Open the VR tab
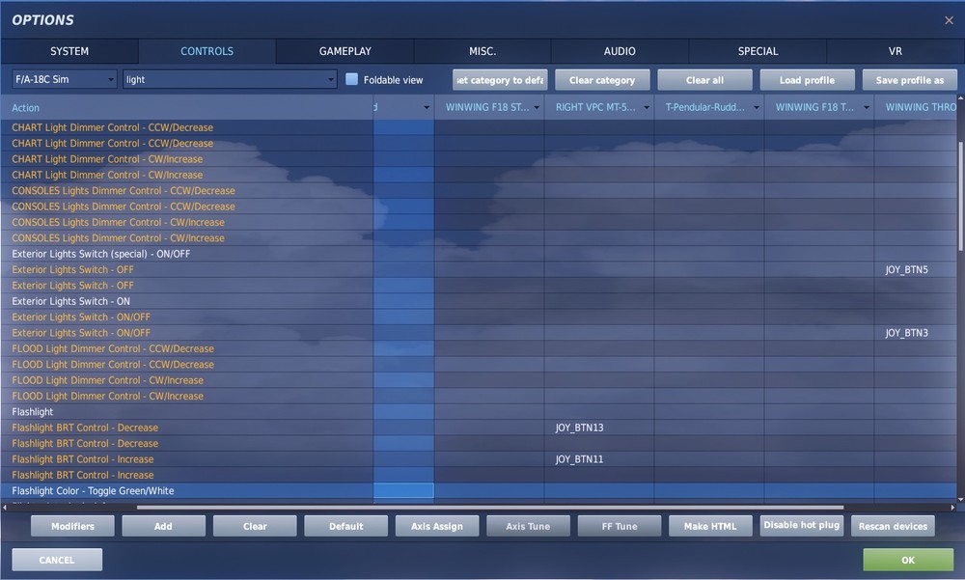Screen dimensions: 965x580 pos(896,51)
